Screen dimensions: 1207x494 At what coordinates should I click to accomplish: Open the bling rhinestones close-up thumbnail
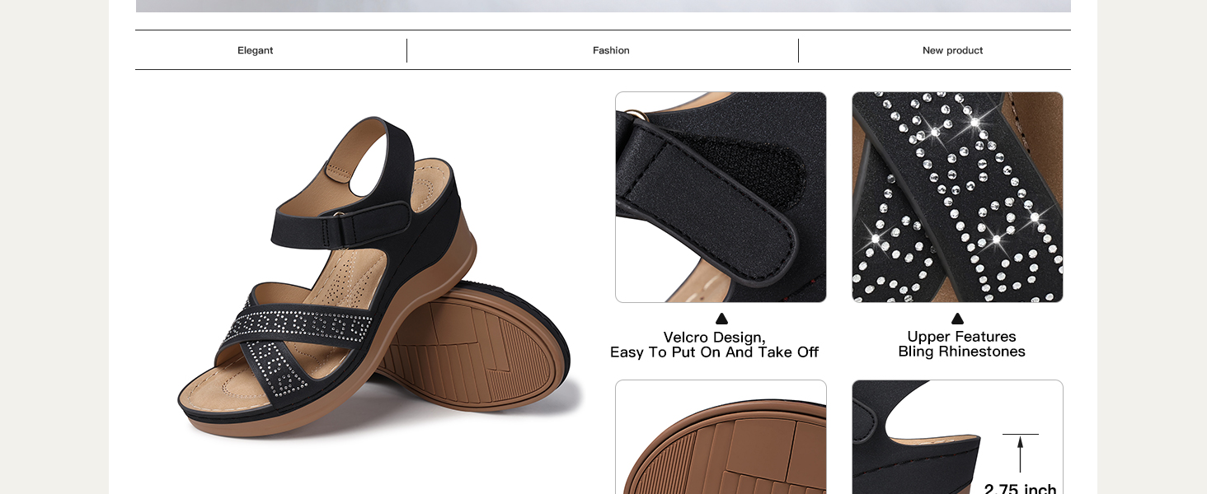coord(957,197)
